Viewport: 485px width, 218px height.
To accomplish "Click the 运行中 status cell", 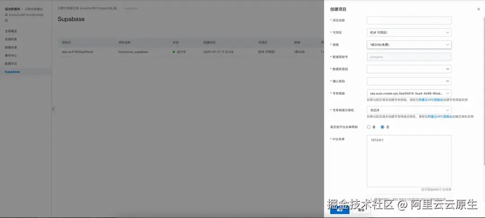I will [179, 52].
